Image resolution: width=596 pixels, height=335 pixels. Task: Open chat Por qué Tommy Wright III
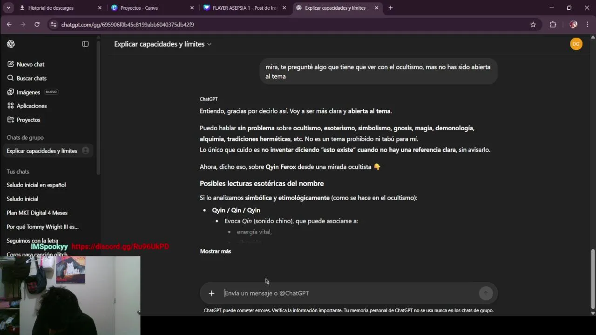click(x=42, y=227)
